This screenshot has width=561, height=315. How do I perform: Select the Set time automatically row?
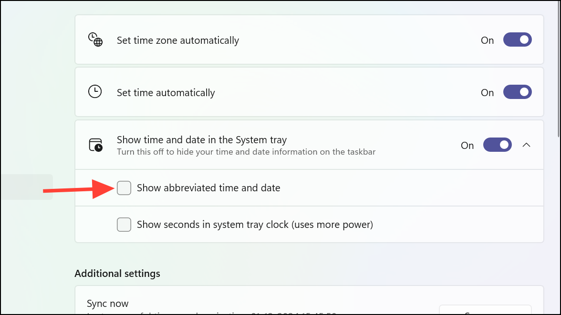286,92
